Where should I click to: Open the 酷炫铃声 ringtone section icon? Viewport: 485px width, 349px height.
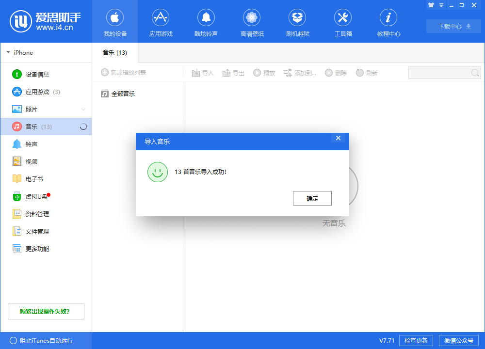[206, 22]
